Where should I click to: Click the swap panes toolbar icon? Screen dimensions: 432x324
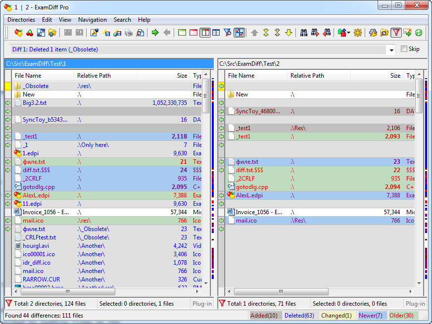click(41, 33)
